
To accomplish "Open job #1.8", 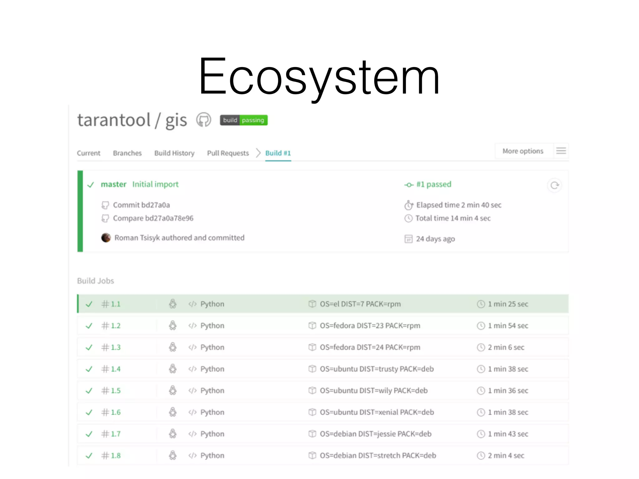I will point(323,456).
